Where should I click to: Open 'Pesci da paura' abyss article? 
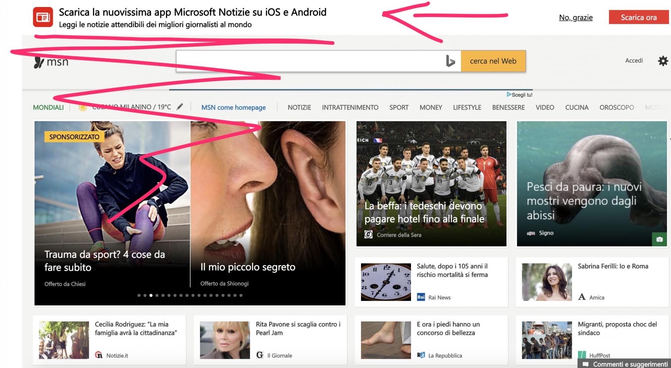coord(584,201)
